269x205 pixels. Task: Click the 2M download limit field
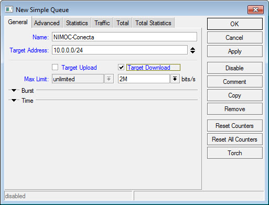(144, 79)
